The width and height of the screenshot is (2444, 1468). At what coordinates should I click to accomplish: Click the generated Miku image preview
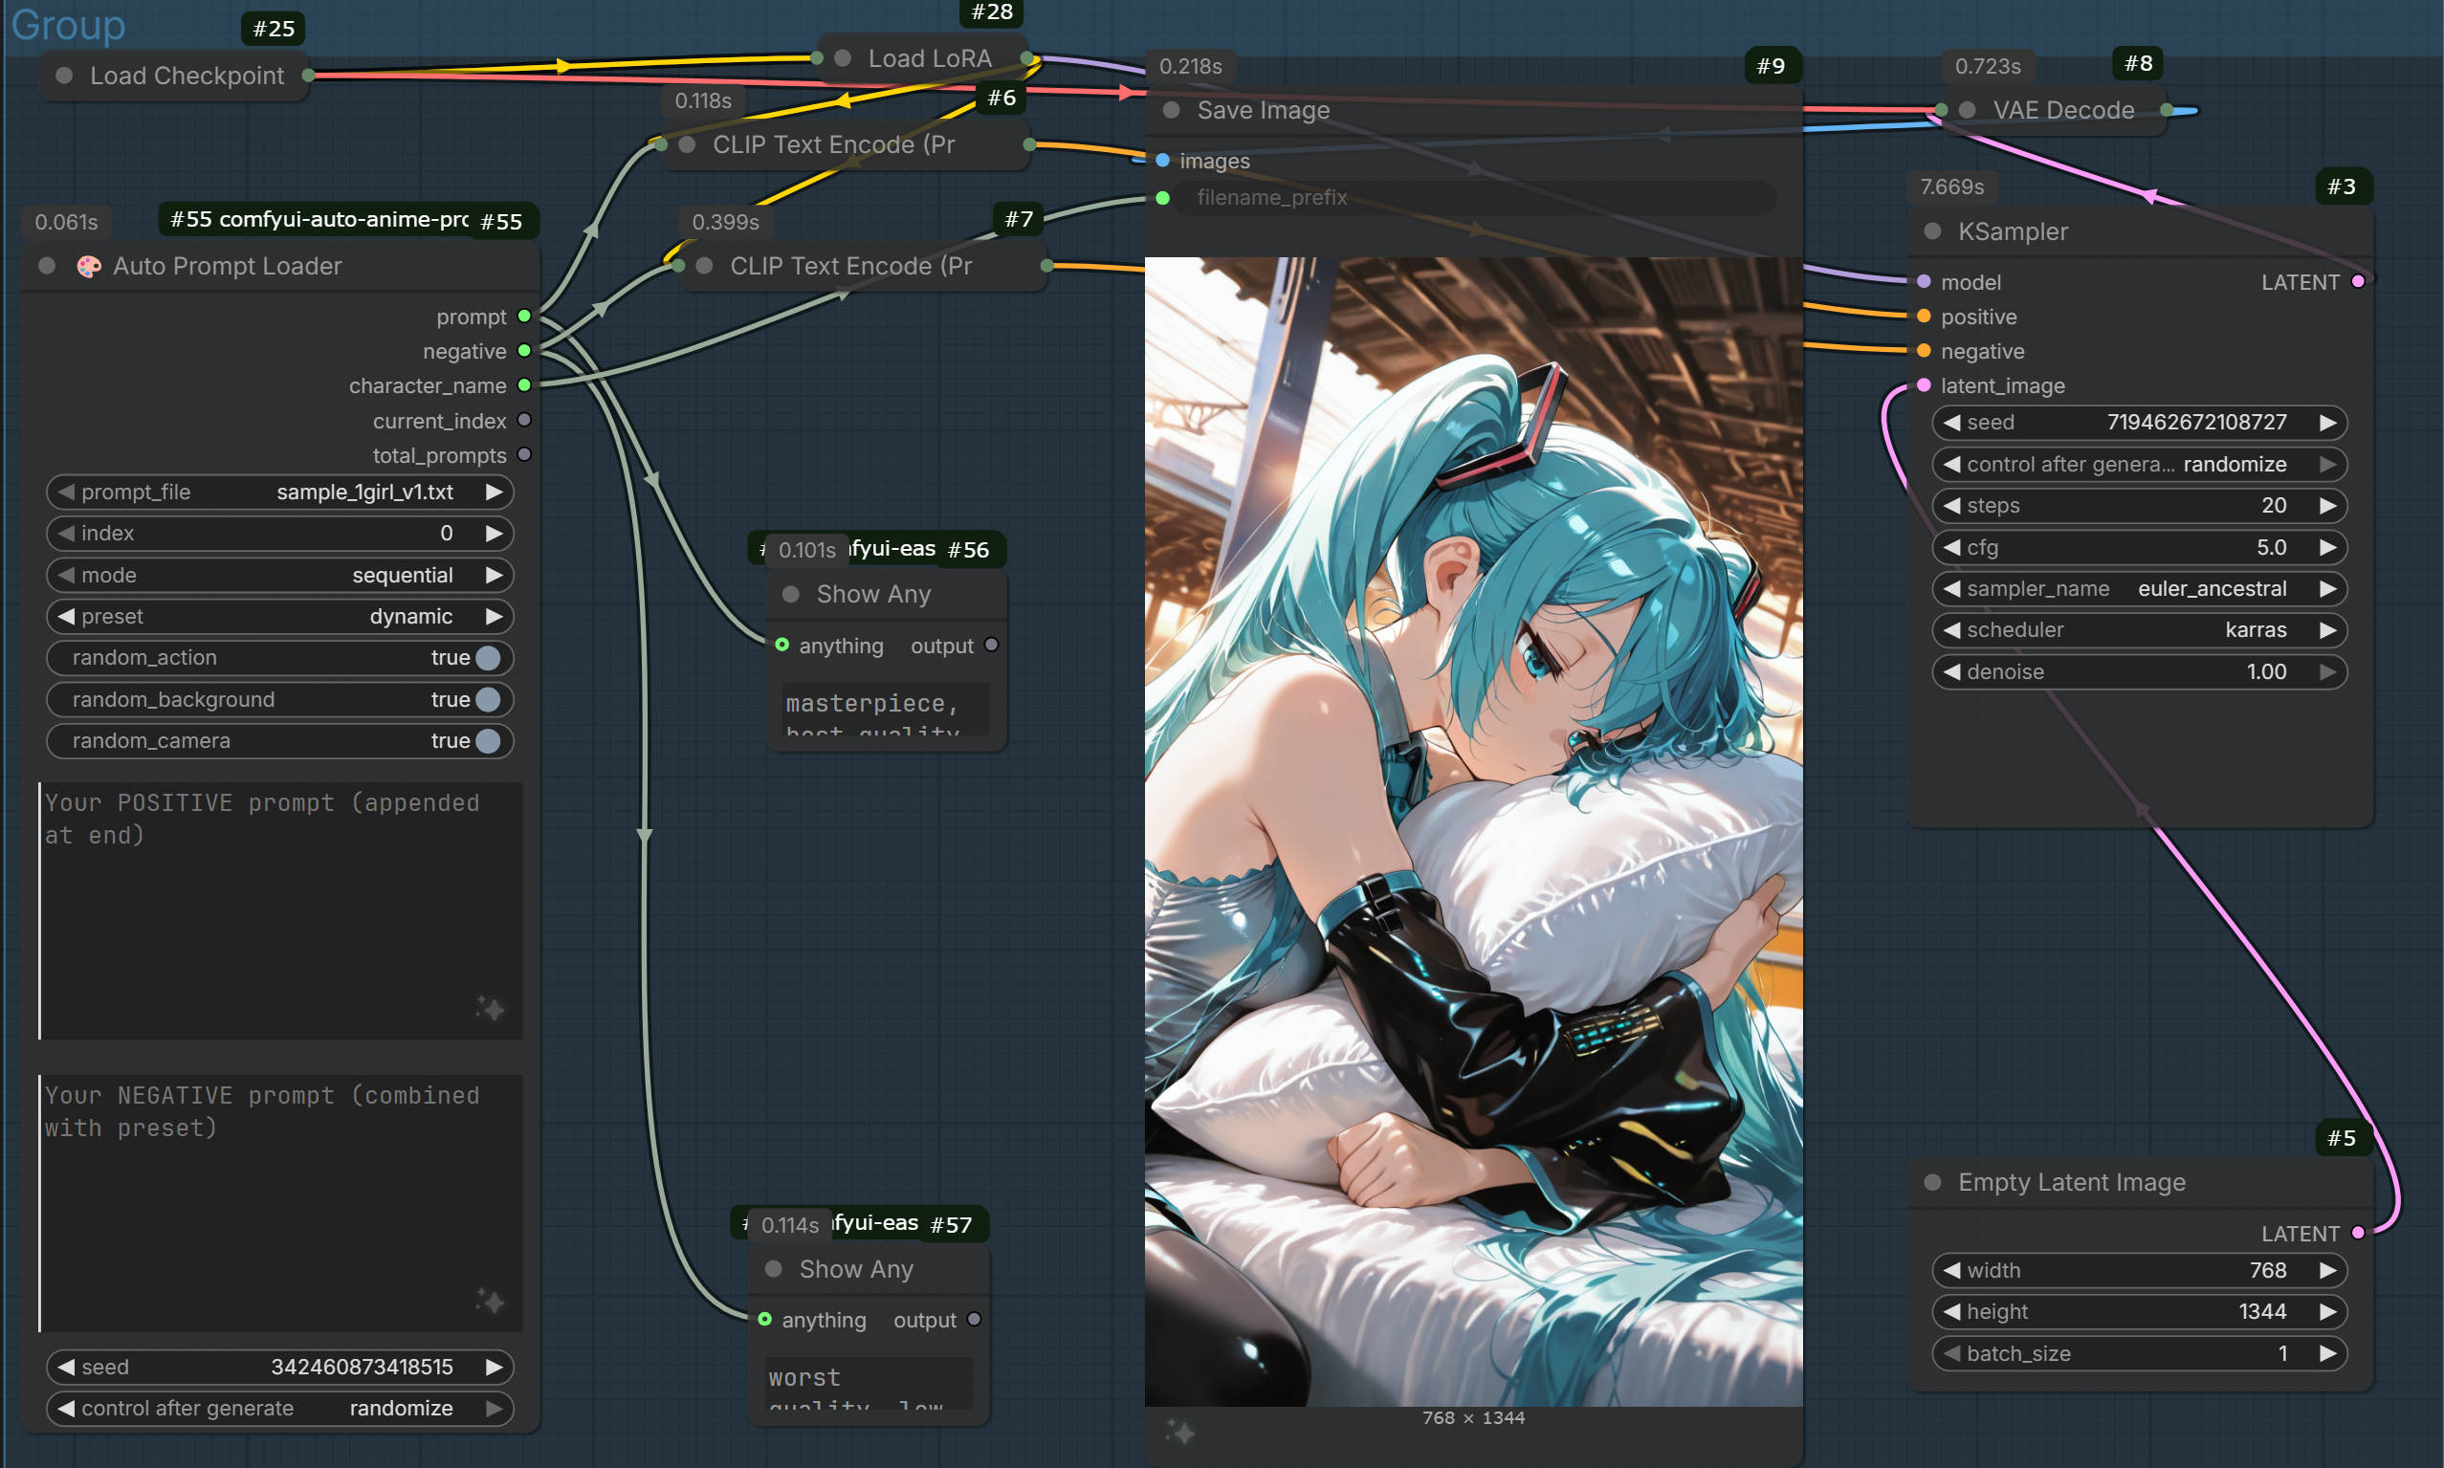click(1473, 832)
